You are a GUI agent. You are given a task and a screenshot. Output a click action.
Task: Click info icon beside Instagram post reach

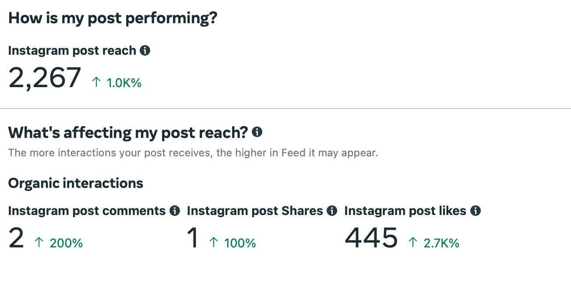click(145, 51)
